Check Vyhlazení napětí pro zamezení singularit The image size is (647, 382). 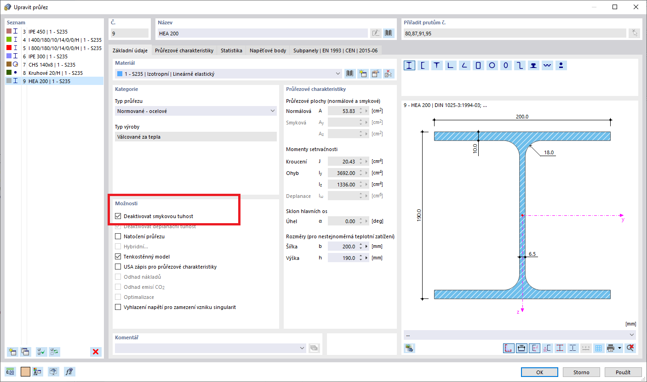(118, 307)
